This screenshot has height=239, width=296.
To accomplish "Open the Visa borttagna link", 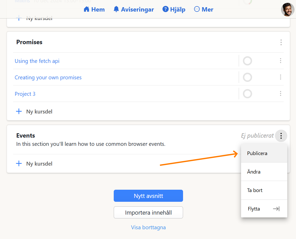I will pos(148,227).
